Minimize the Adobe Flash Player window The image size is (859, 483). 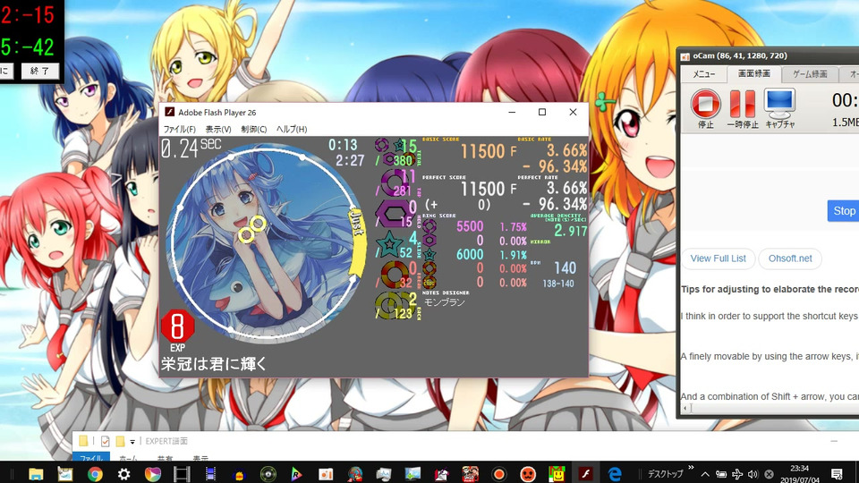[512, 113]
